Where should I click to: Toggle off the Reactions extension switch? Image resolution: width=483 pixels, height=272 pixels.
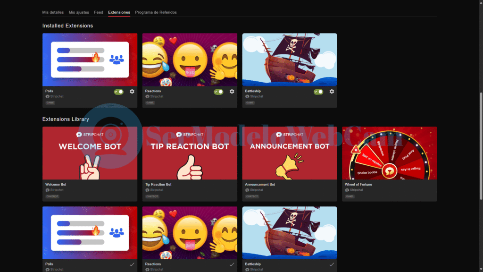click(x=218, y=92)
